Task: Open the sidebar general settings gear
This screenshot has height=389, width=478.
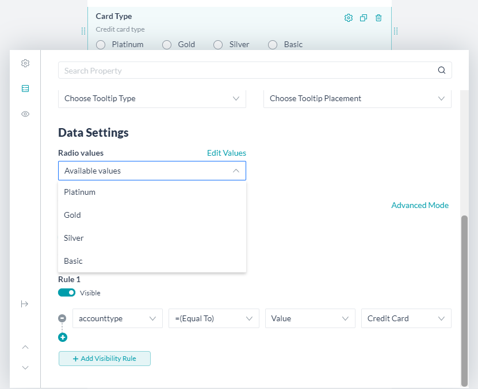Action: [25, 63]
